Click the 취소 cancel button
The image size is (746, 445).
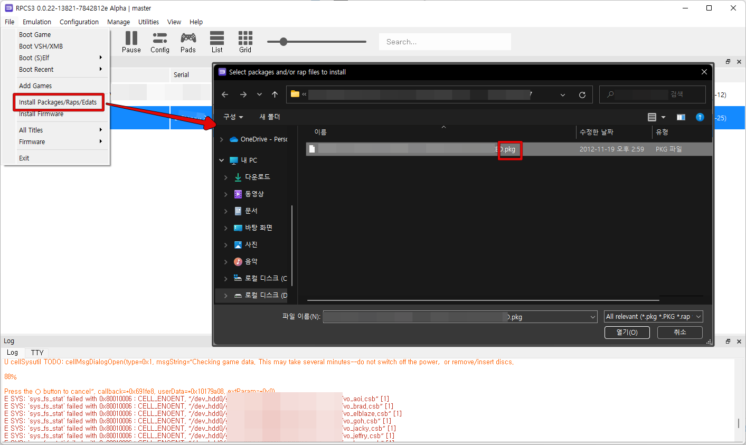click(x=680, y=333)
